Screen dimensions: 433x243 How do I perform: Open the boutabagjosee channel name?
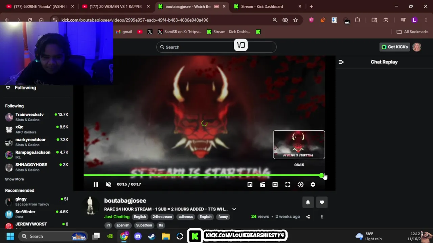pos(125,200)
